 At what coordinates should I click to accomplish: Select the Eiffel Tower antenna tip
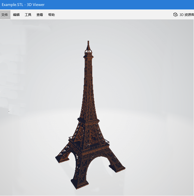[88, 43]
